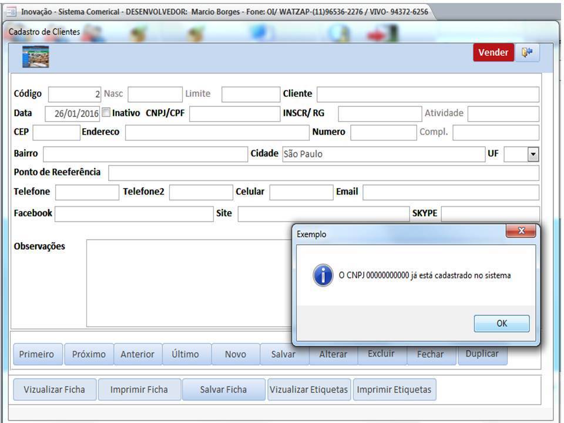
Task: Click the store thumbnail image at top left
Action: [x=36, y=56]
